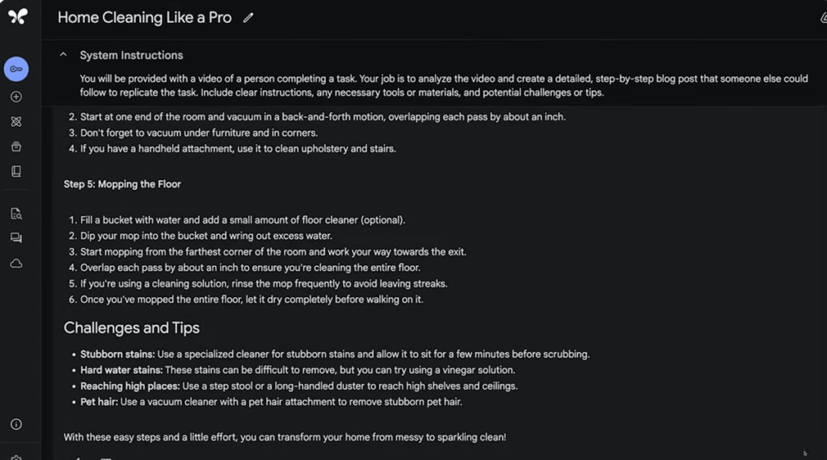Click the cloud icon in the sidebar
The image size is (827, 460).
pos(16,264)
